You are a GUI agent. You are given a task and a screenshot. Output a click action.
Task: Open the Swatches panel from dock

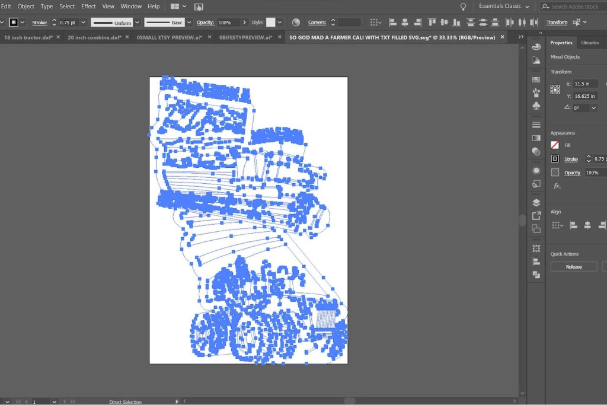(536, 79)
